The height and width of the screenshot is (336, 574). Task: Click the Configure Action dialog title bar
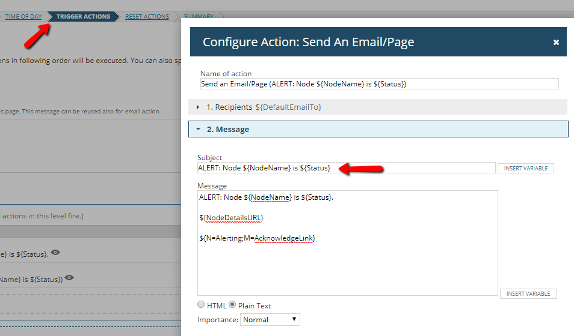(361, 42)
